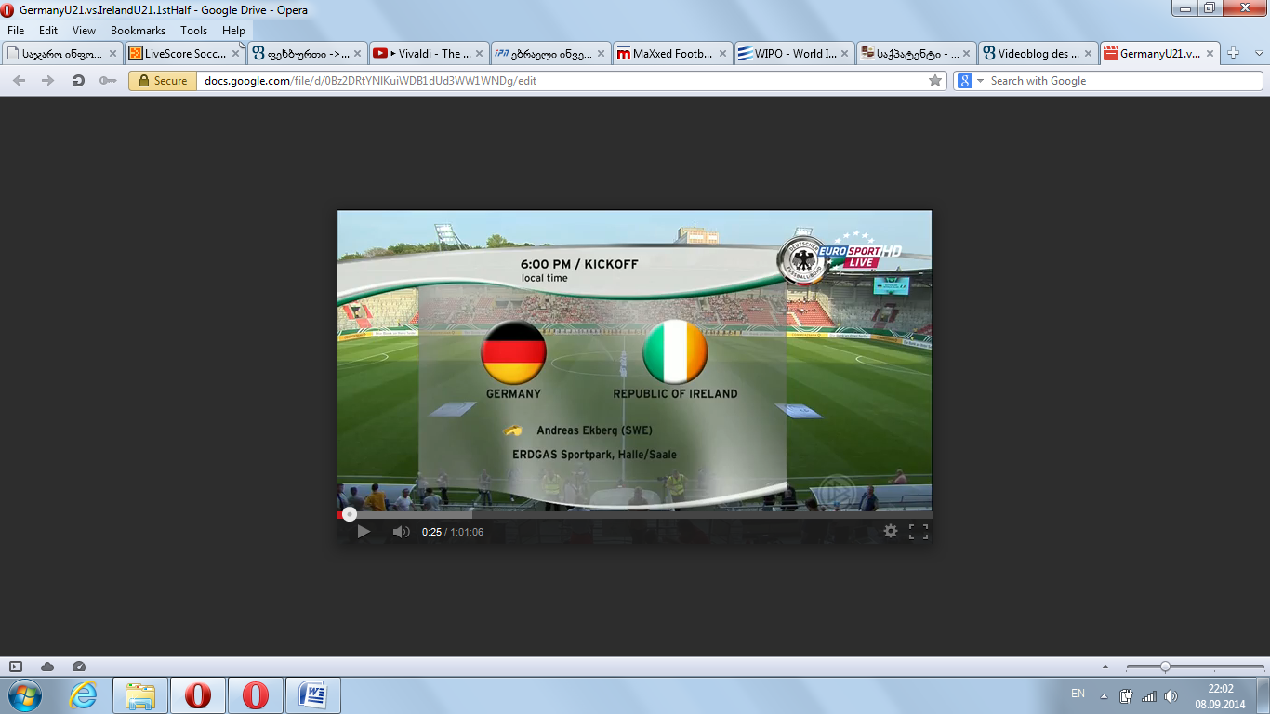Open the File menu
Image resolution: width=1270 pixels, height=714 pixels.
16,31
